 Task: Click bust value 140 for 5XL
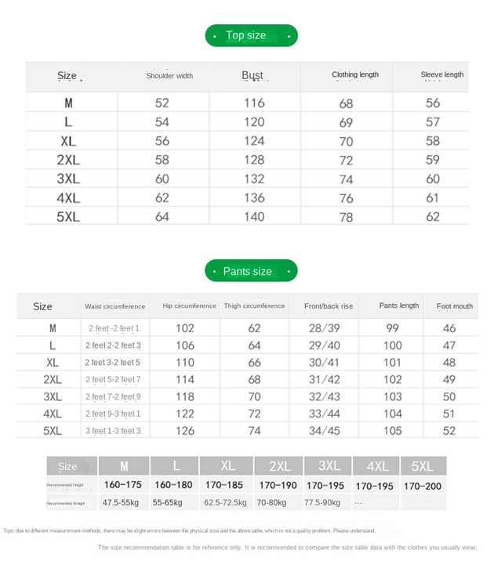pyautogui.click(x=254, y=216)
